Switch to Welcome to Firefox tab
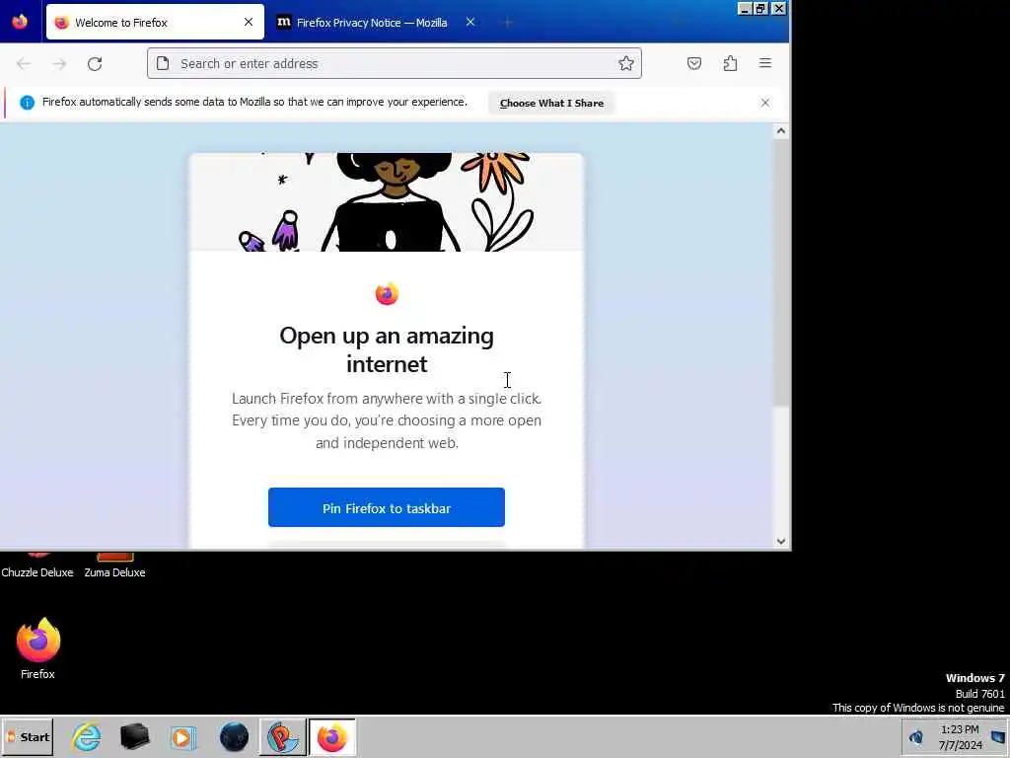 click(x=155, y=22)
